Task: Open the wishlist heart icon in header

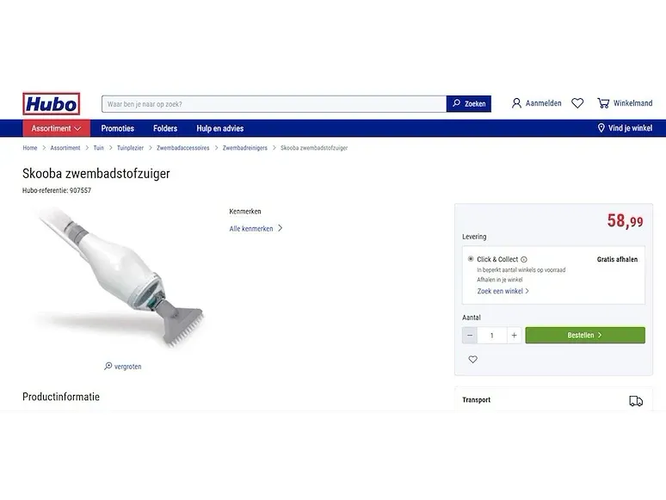Action: pos(577,103)
